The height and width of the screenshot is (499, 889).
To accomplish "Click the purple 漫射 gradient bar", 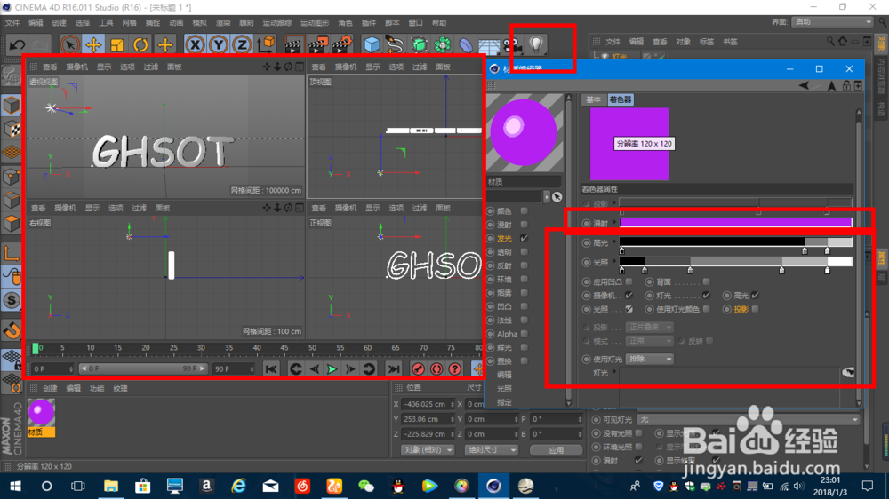I will pos(735,223).
